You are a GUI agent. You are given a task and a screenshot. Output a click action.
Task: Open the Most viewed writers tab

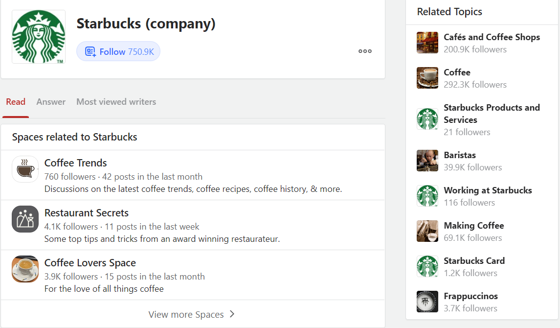pos(116,102)
